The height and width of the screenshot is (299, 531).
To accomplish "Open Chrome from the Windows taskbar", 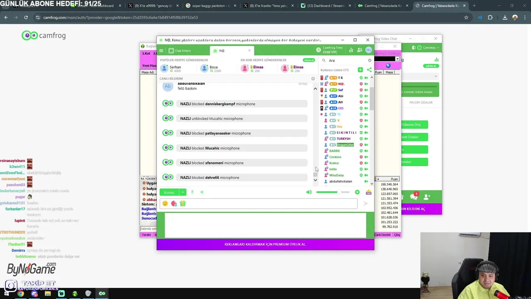I will click(x=21, y=294).
